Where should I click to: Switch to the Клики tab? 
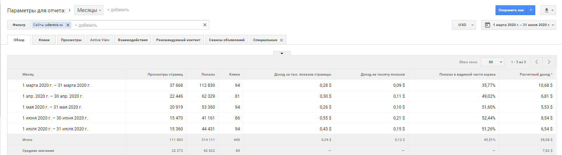(x=44, y=40)
